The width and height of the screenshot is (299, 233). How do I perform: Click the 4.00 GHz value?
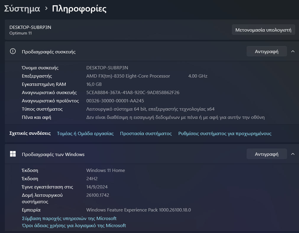coord(198,76)
